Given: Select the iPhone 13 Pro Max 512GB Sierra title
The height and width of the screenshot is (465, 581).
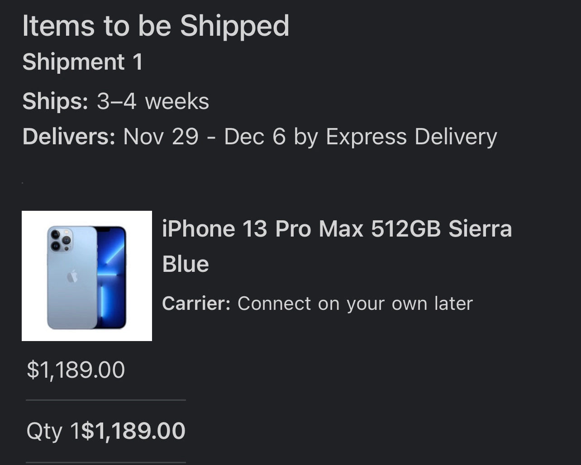Looking at the screenshot, I should (x=337, y=228).
